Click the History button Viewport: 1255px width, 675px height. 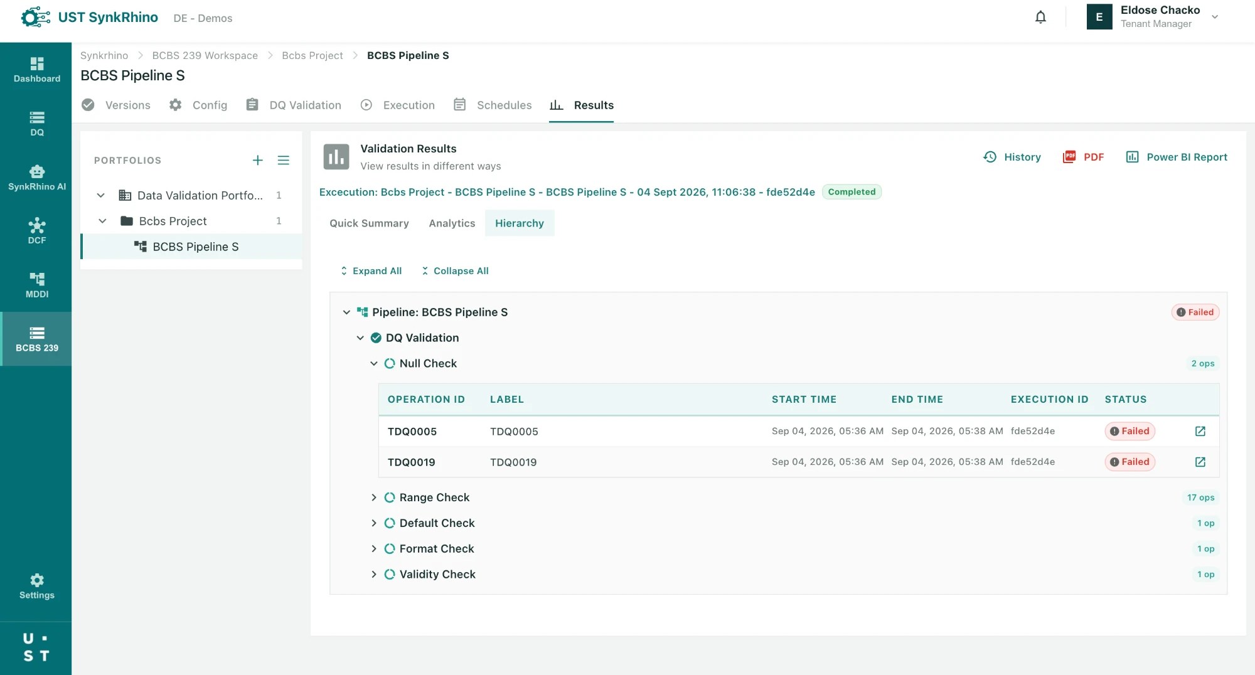(1012, 157)
